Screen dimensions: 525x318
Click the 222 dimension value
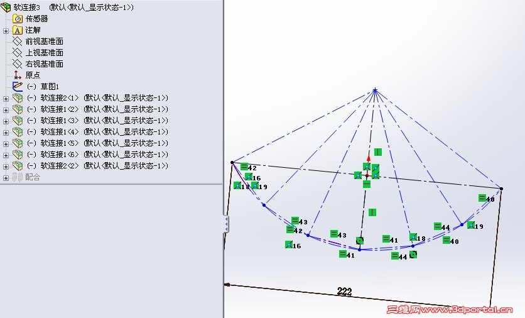pos(345,291)
